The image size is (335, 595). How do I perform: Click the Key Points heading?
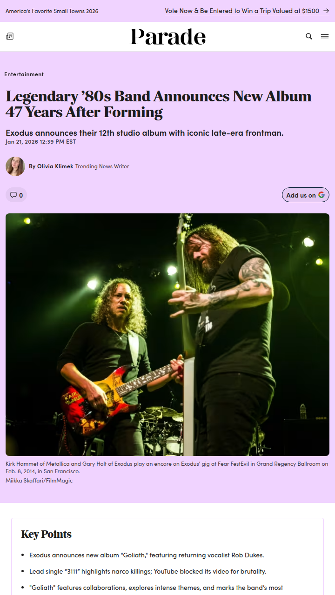point(47,534)
